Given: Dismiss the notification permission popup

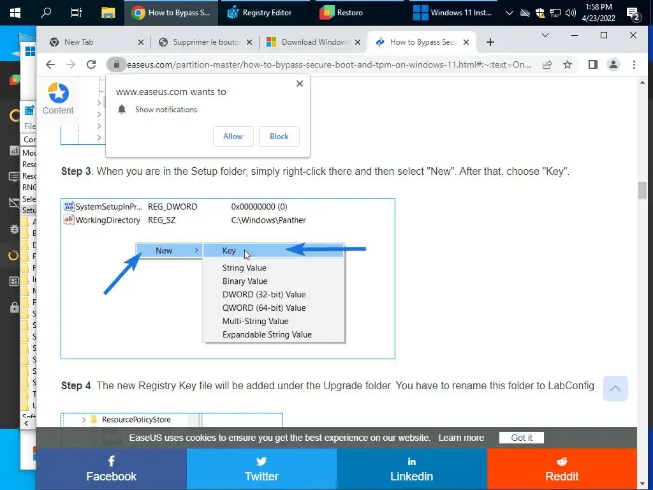Looking at the screenshot, I should tap(300, 84).
